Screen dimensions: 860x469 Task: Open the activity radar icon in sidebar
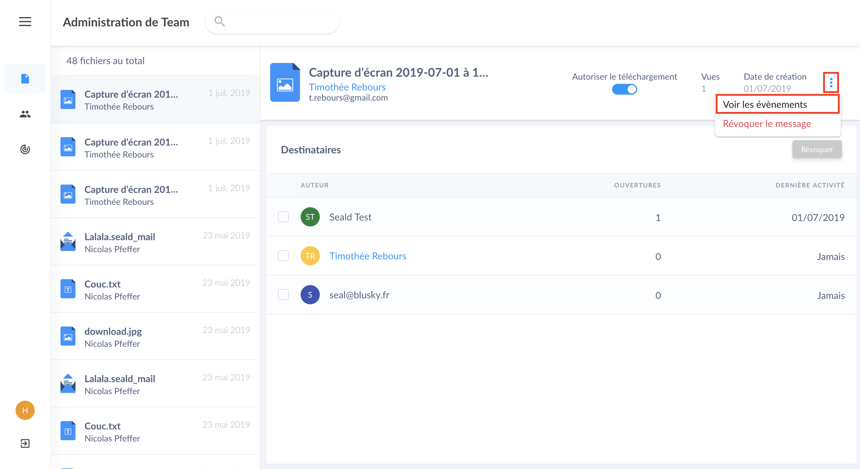click(x=25, y=149)
